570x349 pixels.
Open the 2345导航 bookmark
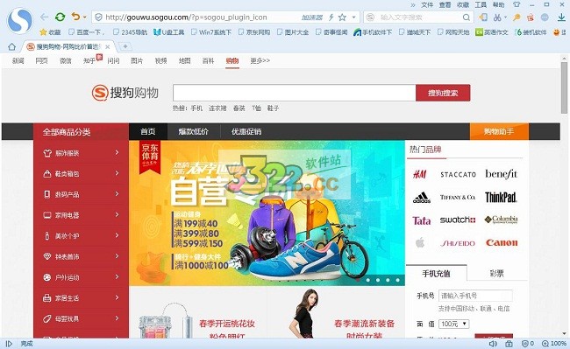[x=130, y=32]
